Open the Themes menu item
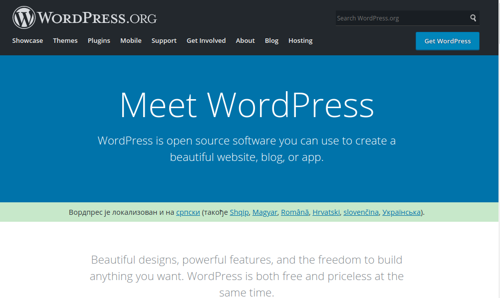 point(65,41)
